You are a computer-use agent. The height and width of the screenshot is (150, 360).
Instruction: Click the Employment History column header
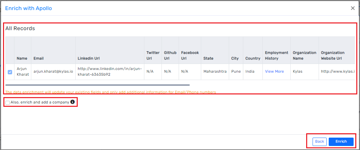click(277, 50)
